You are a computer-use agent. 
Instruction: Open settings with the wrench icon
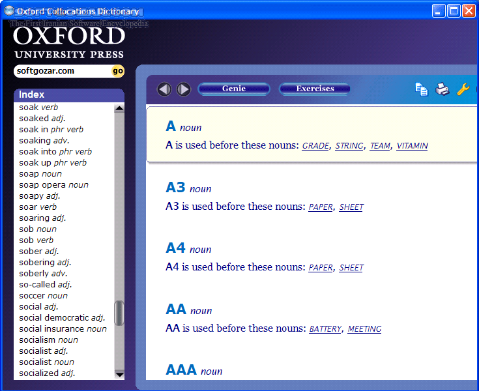[x=463, y=89]
